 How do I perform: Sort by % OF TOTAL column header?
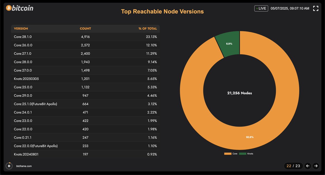[148, 29]
